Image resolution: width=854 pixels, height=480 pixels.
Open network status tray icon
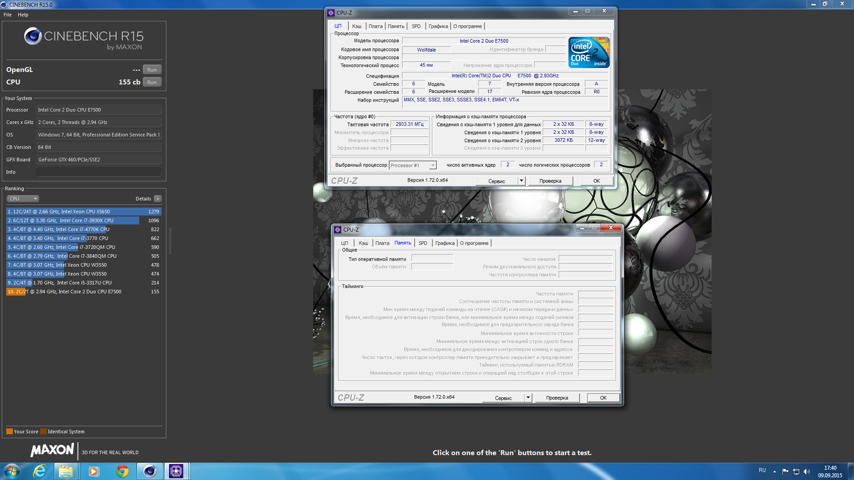click(796, 472)
